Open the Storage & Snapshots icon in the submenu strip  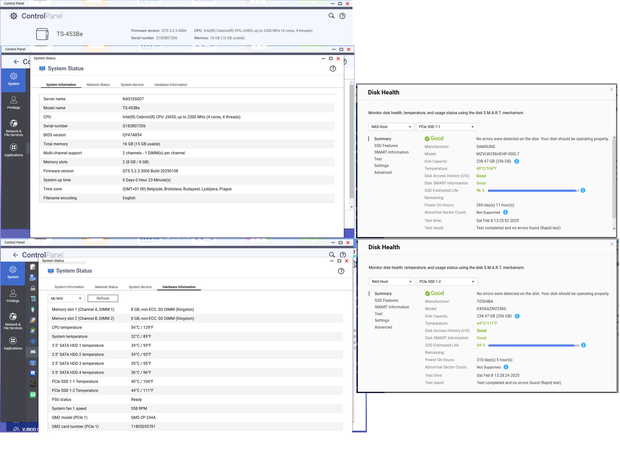33,278
